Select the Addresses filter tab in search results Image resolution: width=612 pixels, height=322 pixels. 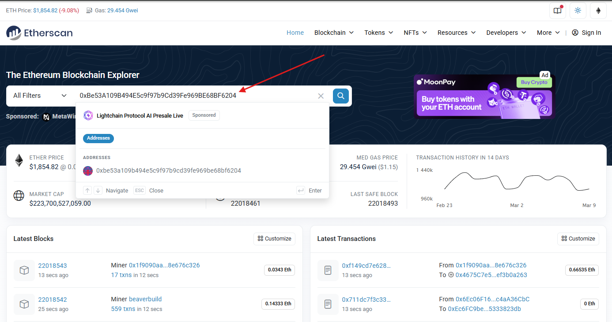pyautogui.click(x=98, y=138)
